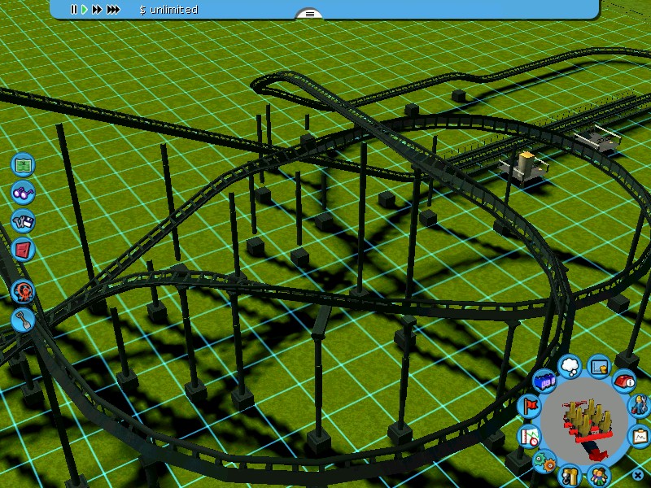The image size is (651, 488).
Task: Open the rides and attractions ferris wheel icon
Action: pos(23,292)
